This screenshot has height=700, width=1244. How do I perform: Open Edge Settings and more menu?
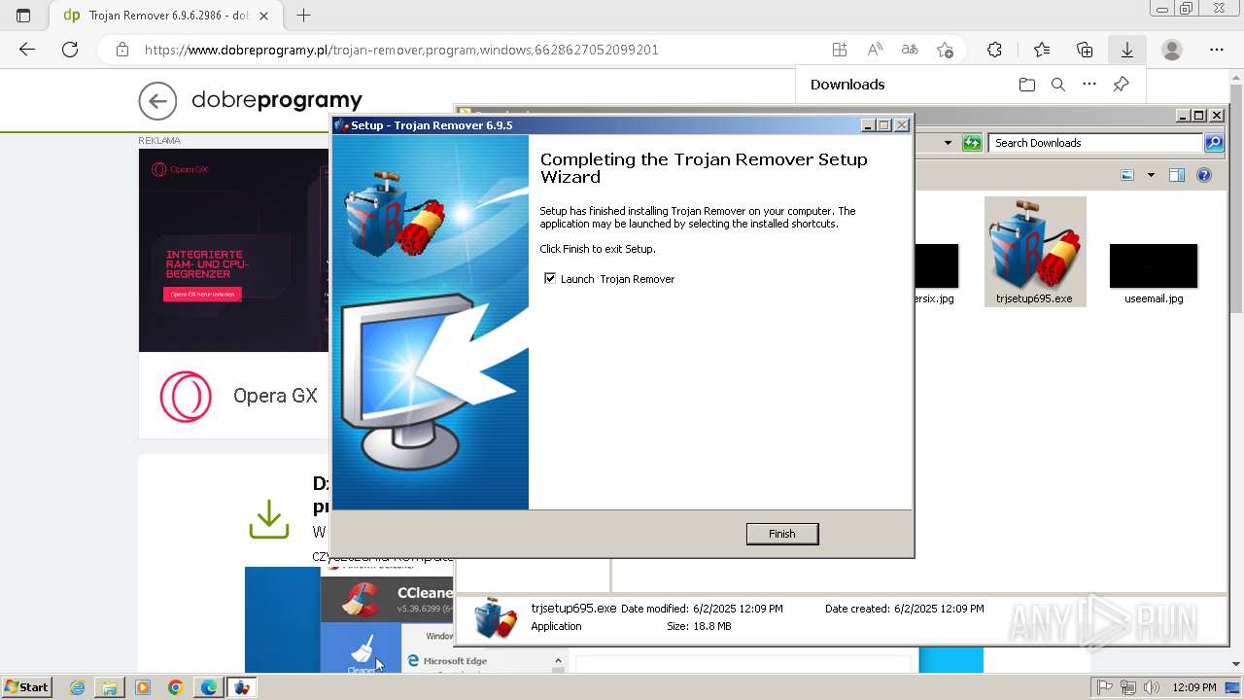[x=1217, y=50]
